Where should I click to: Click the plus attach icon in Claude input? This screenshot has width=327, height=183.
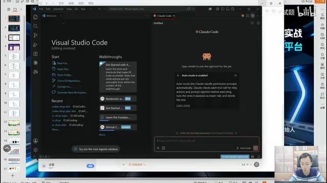158,148
